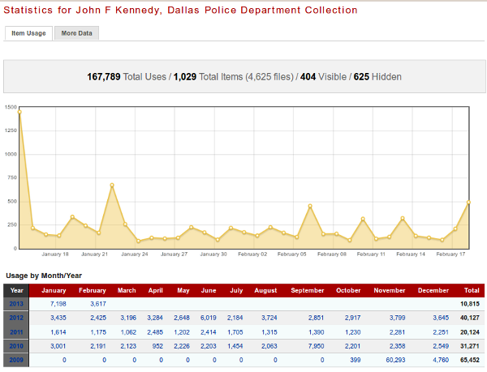The image size is (487, 372).
Task: Click November 2009 value 60,293
Action: tap(395, 360)
